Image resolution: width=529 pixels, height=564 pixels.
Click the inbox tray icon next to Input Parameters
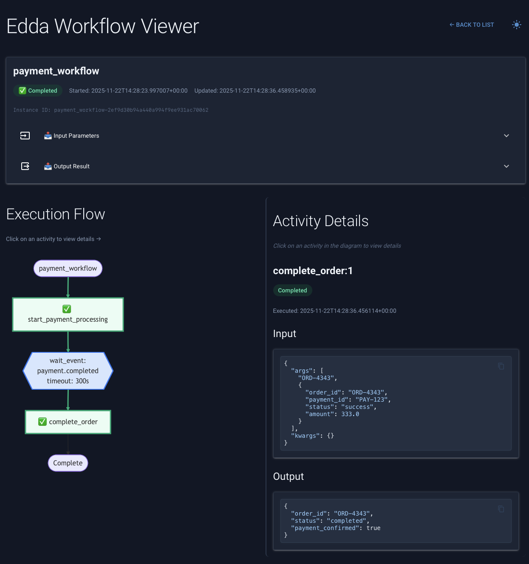tap(48, 136)
